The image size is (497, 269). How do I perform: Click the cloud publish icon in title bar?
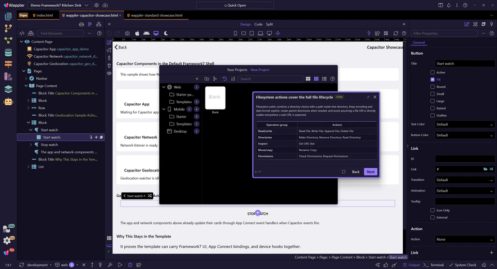click(105, 5)
